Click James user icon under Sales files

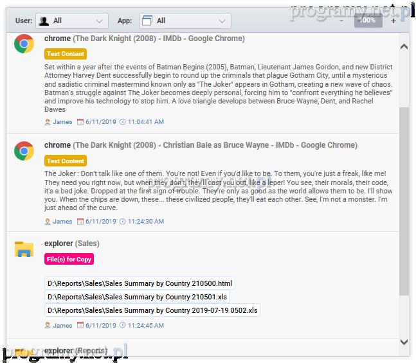[48, 326]
